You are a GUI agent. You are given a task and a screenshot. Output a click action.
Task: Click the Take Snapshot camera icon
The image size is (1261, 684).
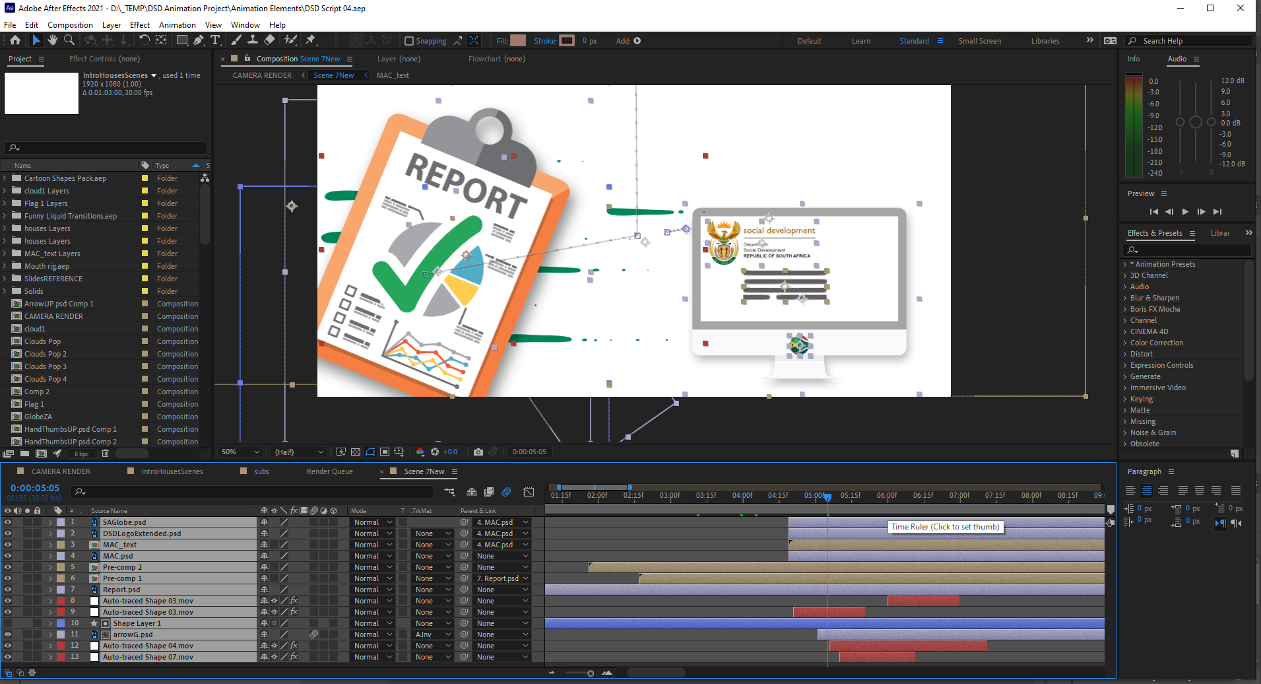[x=478, y=452]
